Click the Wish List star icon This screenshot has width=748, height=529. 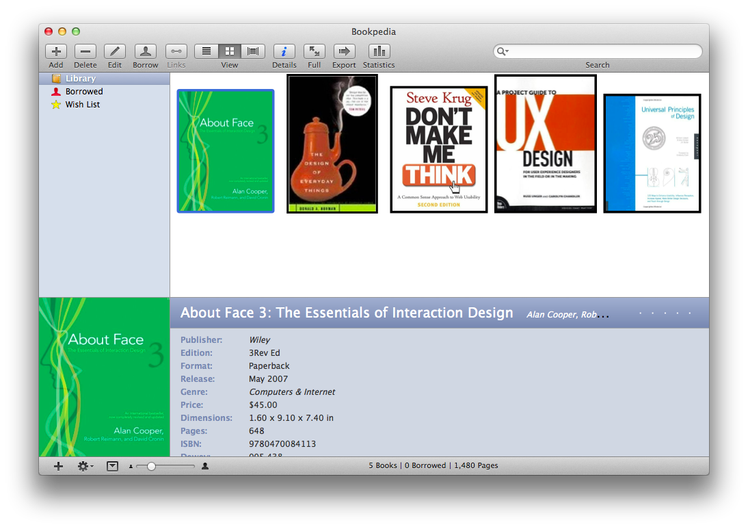tap(56, 104)
